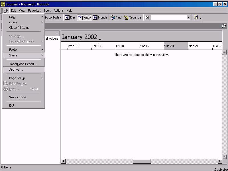Select the Tue 22 day header
The height and width of the screenshot is (171, 228).
pos(217,46)
